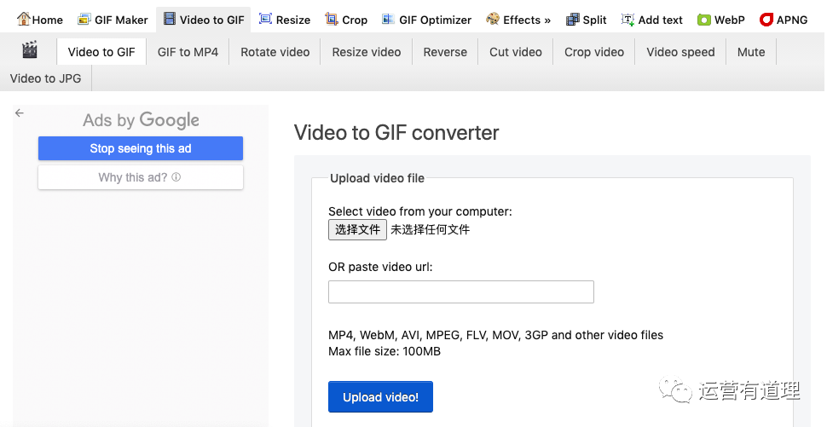Select the Resize tool icon
Screen dimensions: 827x427
coord(265,19)
